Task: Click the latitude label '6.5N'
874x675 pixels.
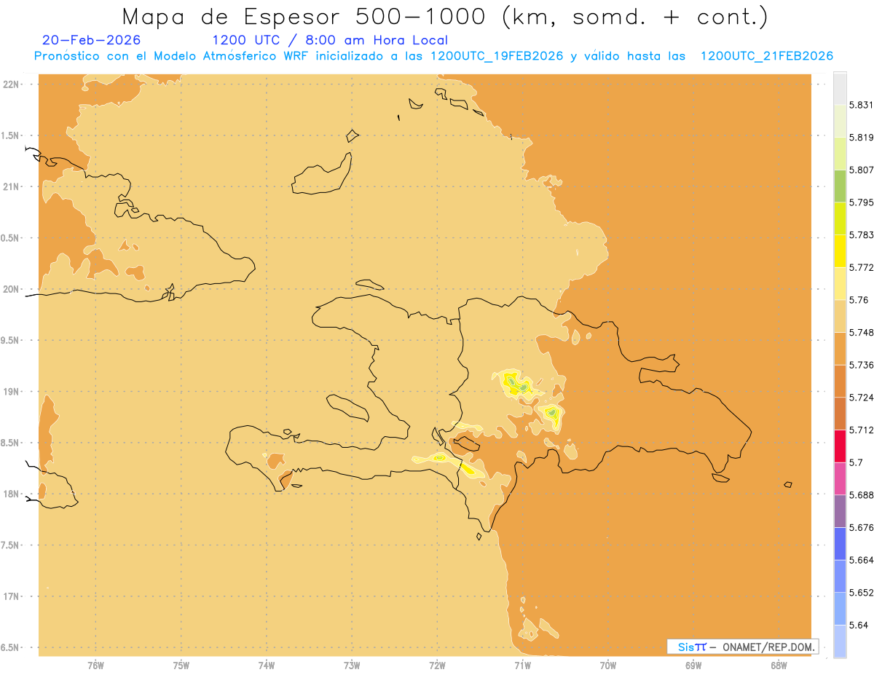Action: (10, 647)
